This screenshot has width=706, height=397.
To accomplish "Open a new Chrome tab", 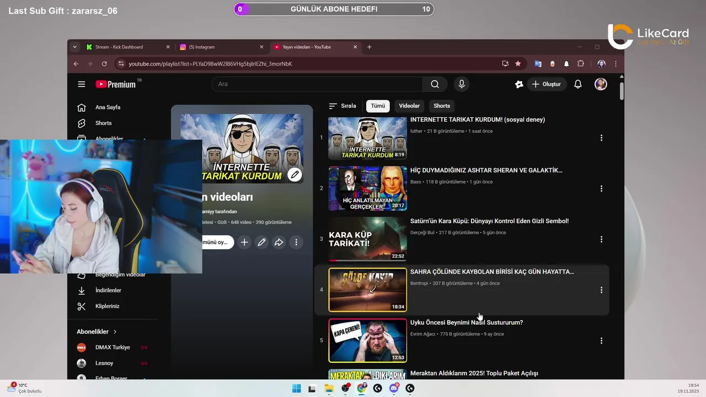I will click(369, 47).
